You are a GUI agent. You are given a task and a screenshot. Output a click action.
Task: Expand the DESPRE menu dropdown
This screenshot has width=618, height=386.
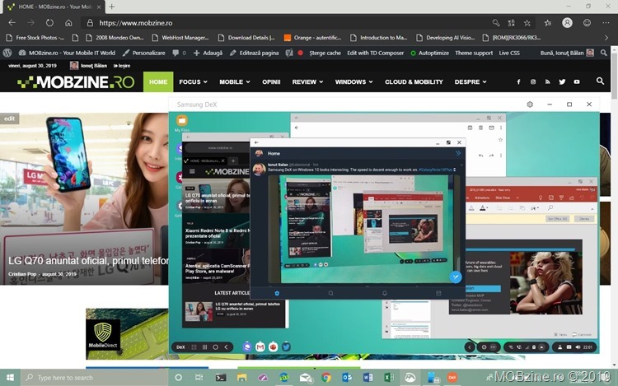471,81
